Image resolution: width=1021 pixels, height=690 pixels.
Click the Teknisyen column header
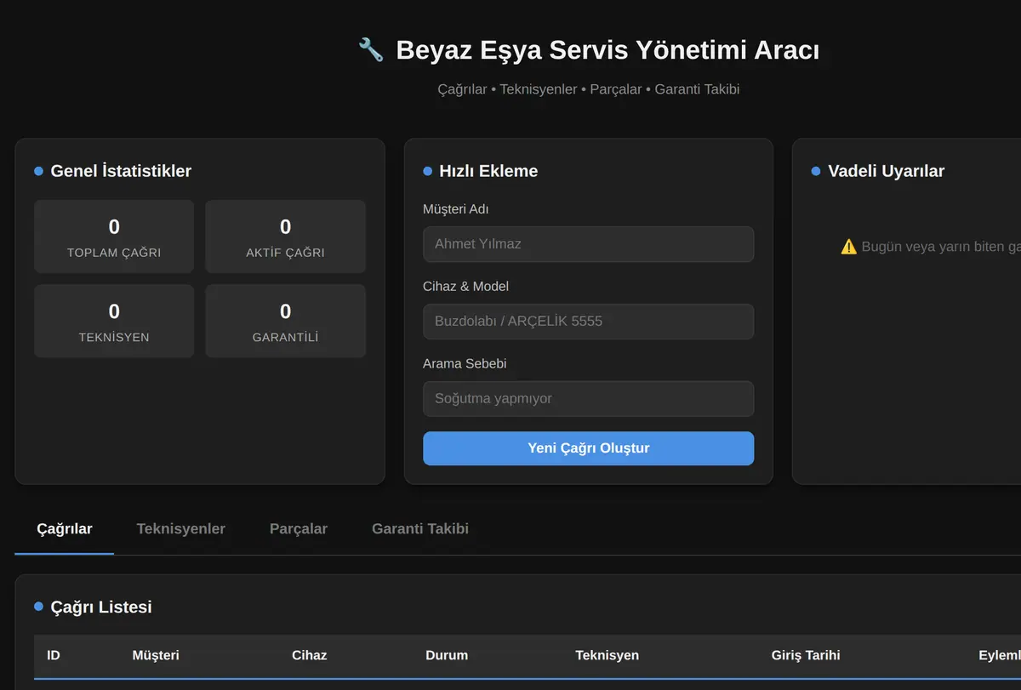click(x=607, y=655)
